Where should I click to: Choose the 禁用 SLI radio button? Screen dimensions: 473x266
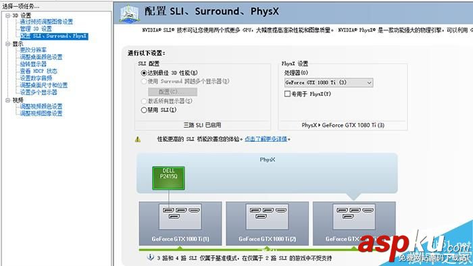click(144, 110)
